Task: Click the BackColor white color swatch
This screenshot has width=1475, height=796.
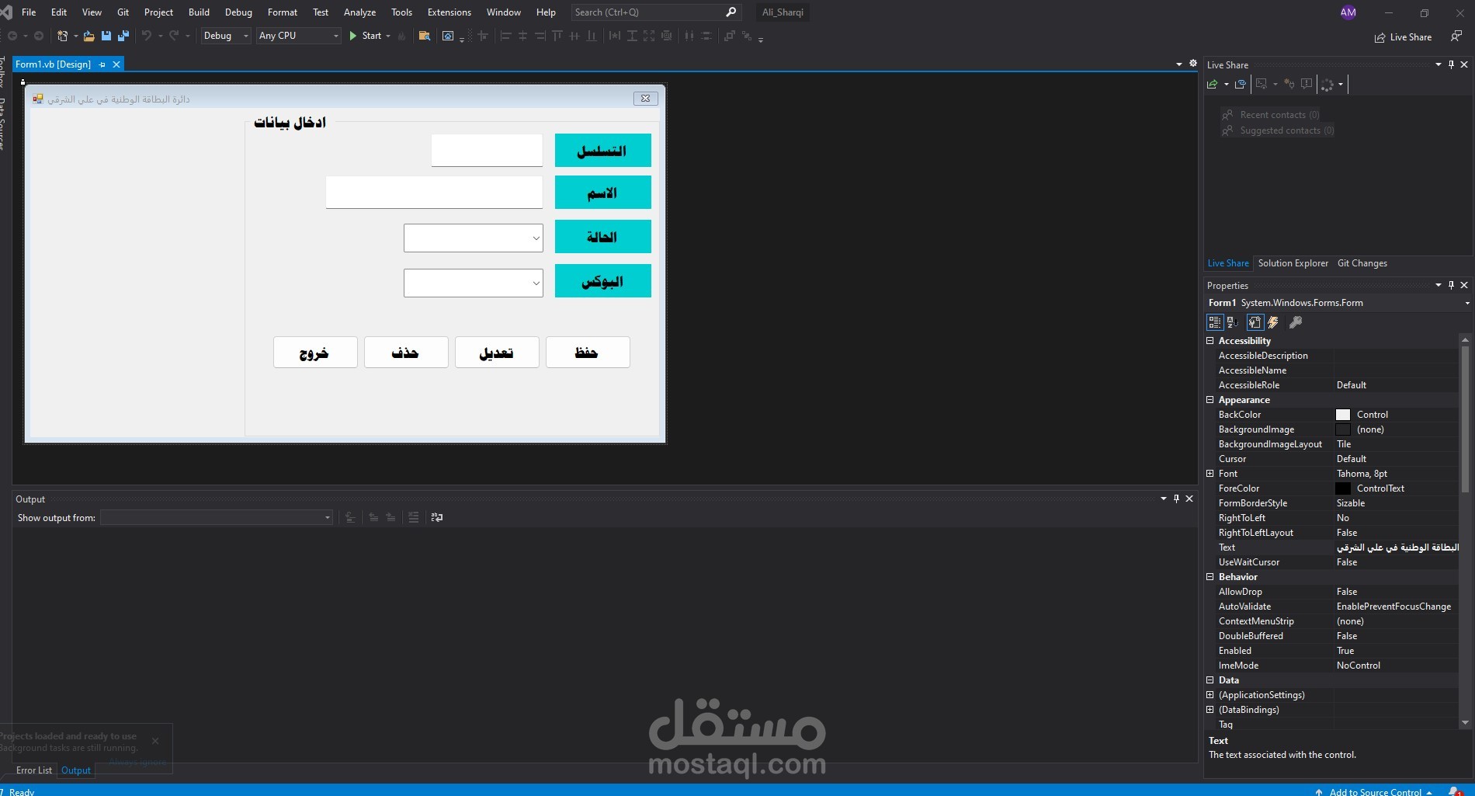Action: pyautogui.click(x=1343, y=415)
